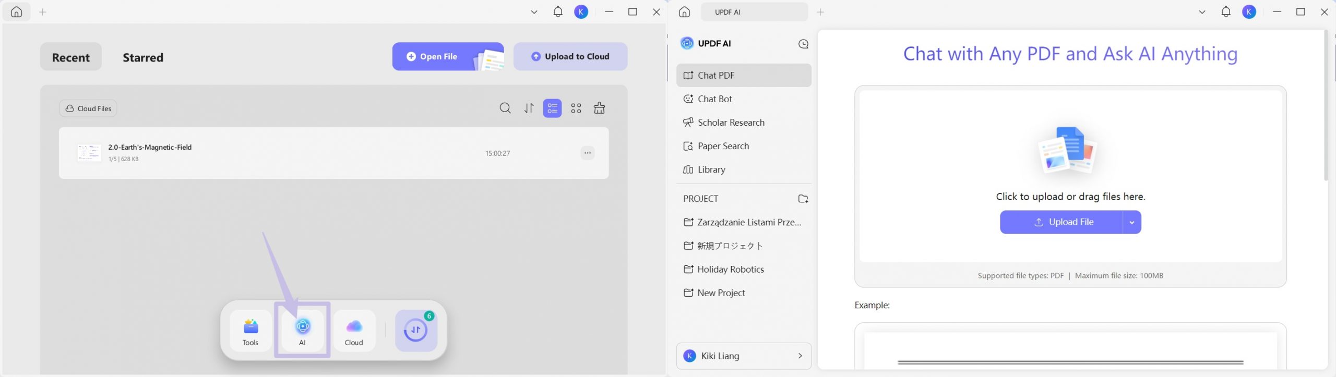Open more options for Earth's-Magnetic-Field file
This screenshot has height=377, width=1336.
[588, 153]
